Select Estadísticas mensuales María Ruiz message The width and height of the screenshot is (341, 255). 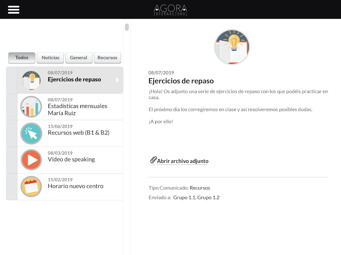(x=70, y=107)
